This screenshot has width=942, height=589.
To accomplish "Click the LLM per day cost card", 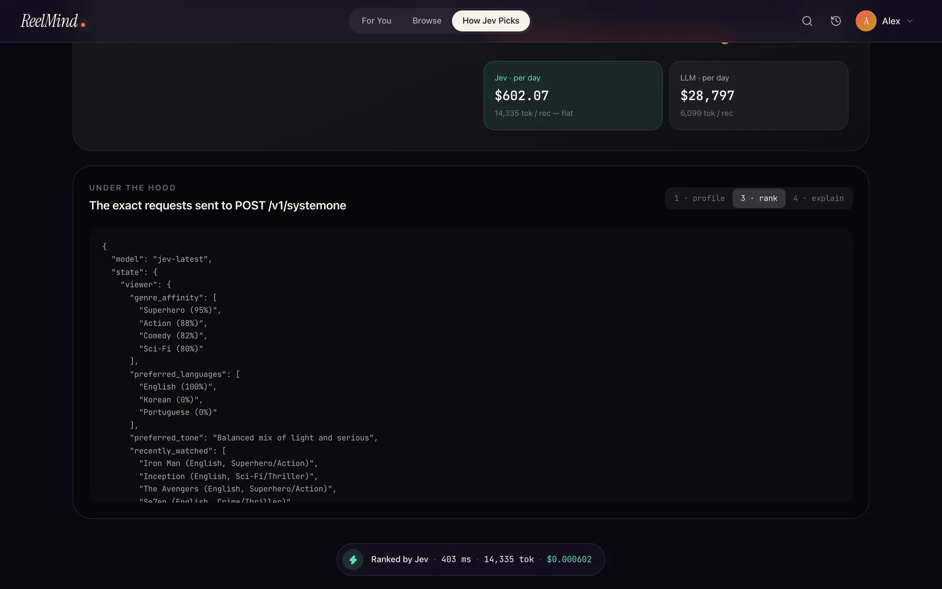I will pyautogui.click(x=758, y=95).
